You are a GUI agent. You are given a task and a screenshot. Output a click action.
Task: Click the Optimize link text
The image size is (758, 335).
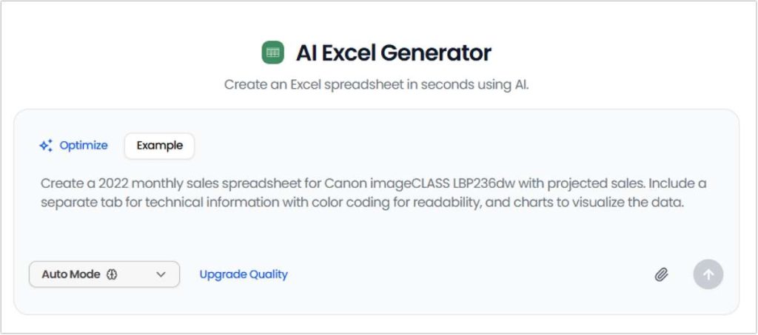[83, 146]
